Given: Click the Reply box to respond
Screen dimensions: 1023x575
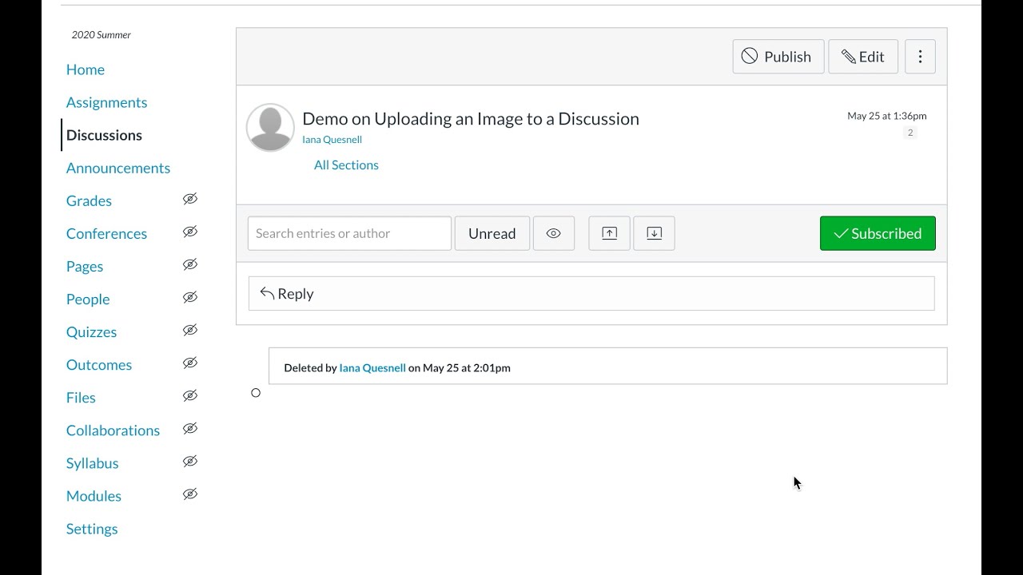Looking at the screenshot, I should point(591,294).
